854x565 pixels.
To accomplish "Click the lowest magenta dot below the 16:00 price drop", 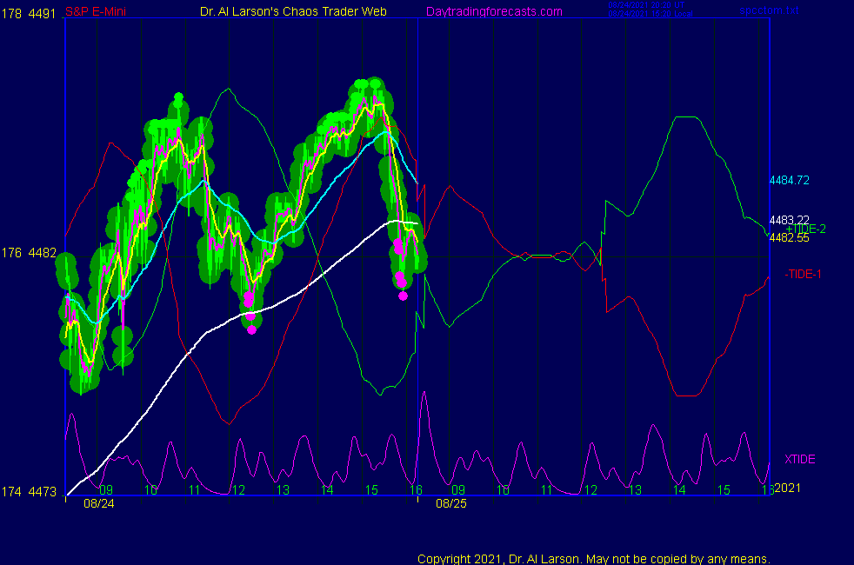I will click(x=403, y=296).
